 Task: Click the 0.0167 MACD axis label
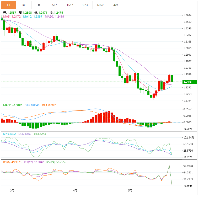click(x=187, y=109)
